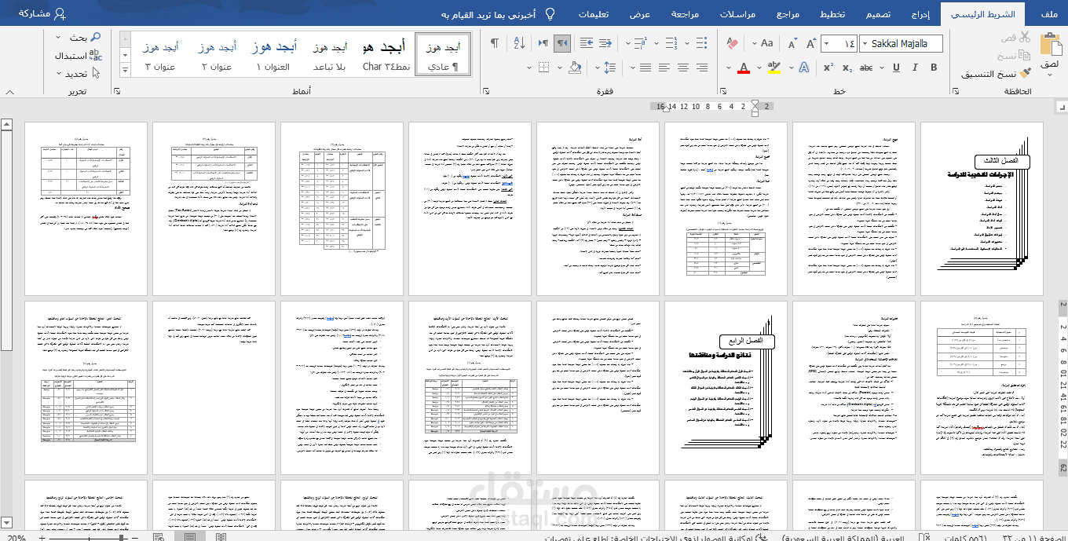Open Text Effects (glowing A) icon
Image resolution: width=1068 pixels, height=541 pixels.
click(x=804, y=68)
